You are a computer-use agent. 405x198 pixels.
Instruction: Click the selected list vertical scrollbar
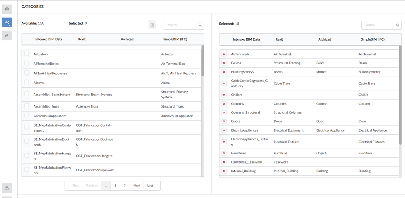point(400,95)
